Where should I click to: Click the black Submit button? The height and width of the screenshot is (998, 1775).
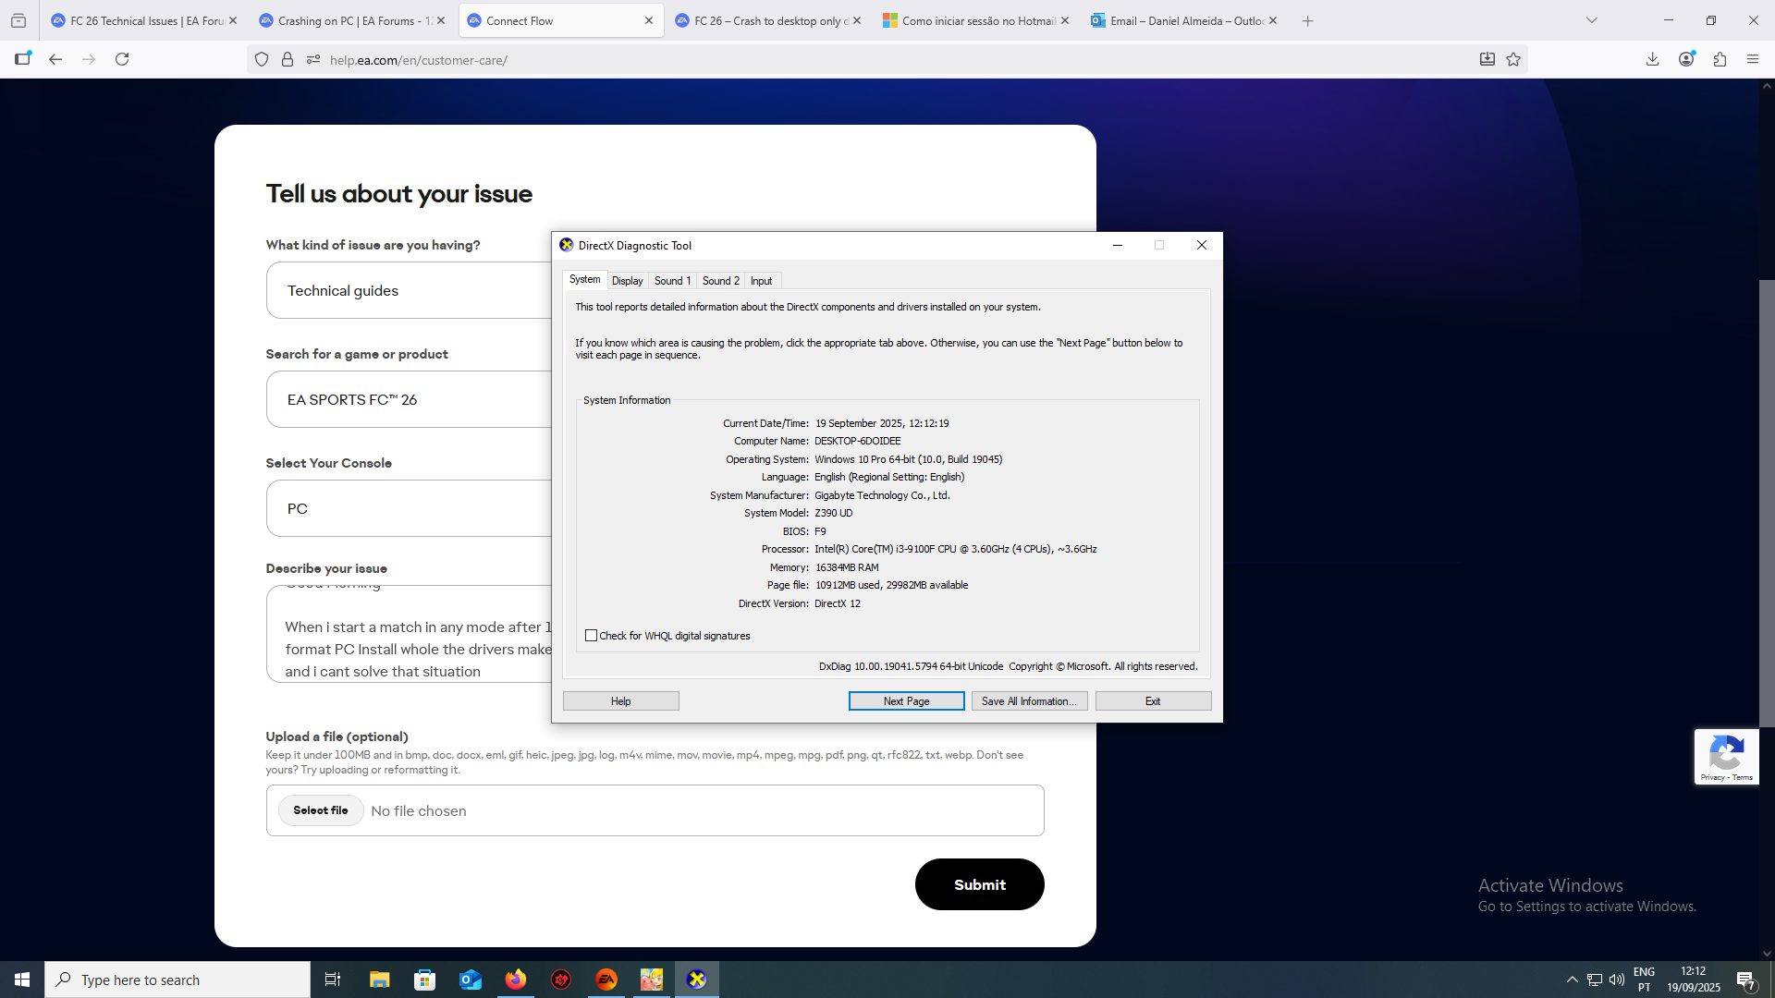click(979, 884)
